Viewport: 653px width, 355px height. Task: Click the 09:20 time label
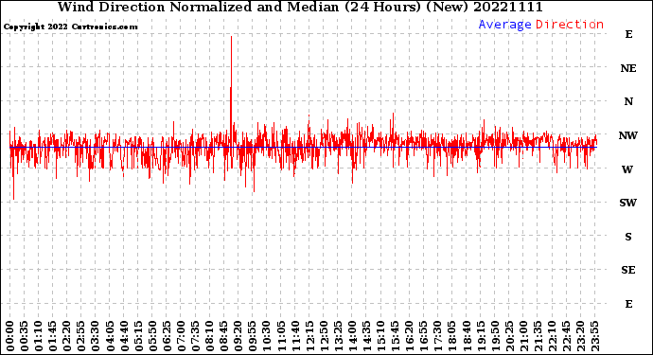click(x=238, y=336)
